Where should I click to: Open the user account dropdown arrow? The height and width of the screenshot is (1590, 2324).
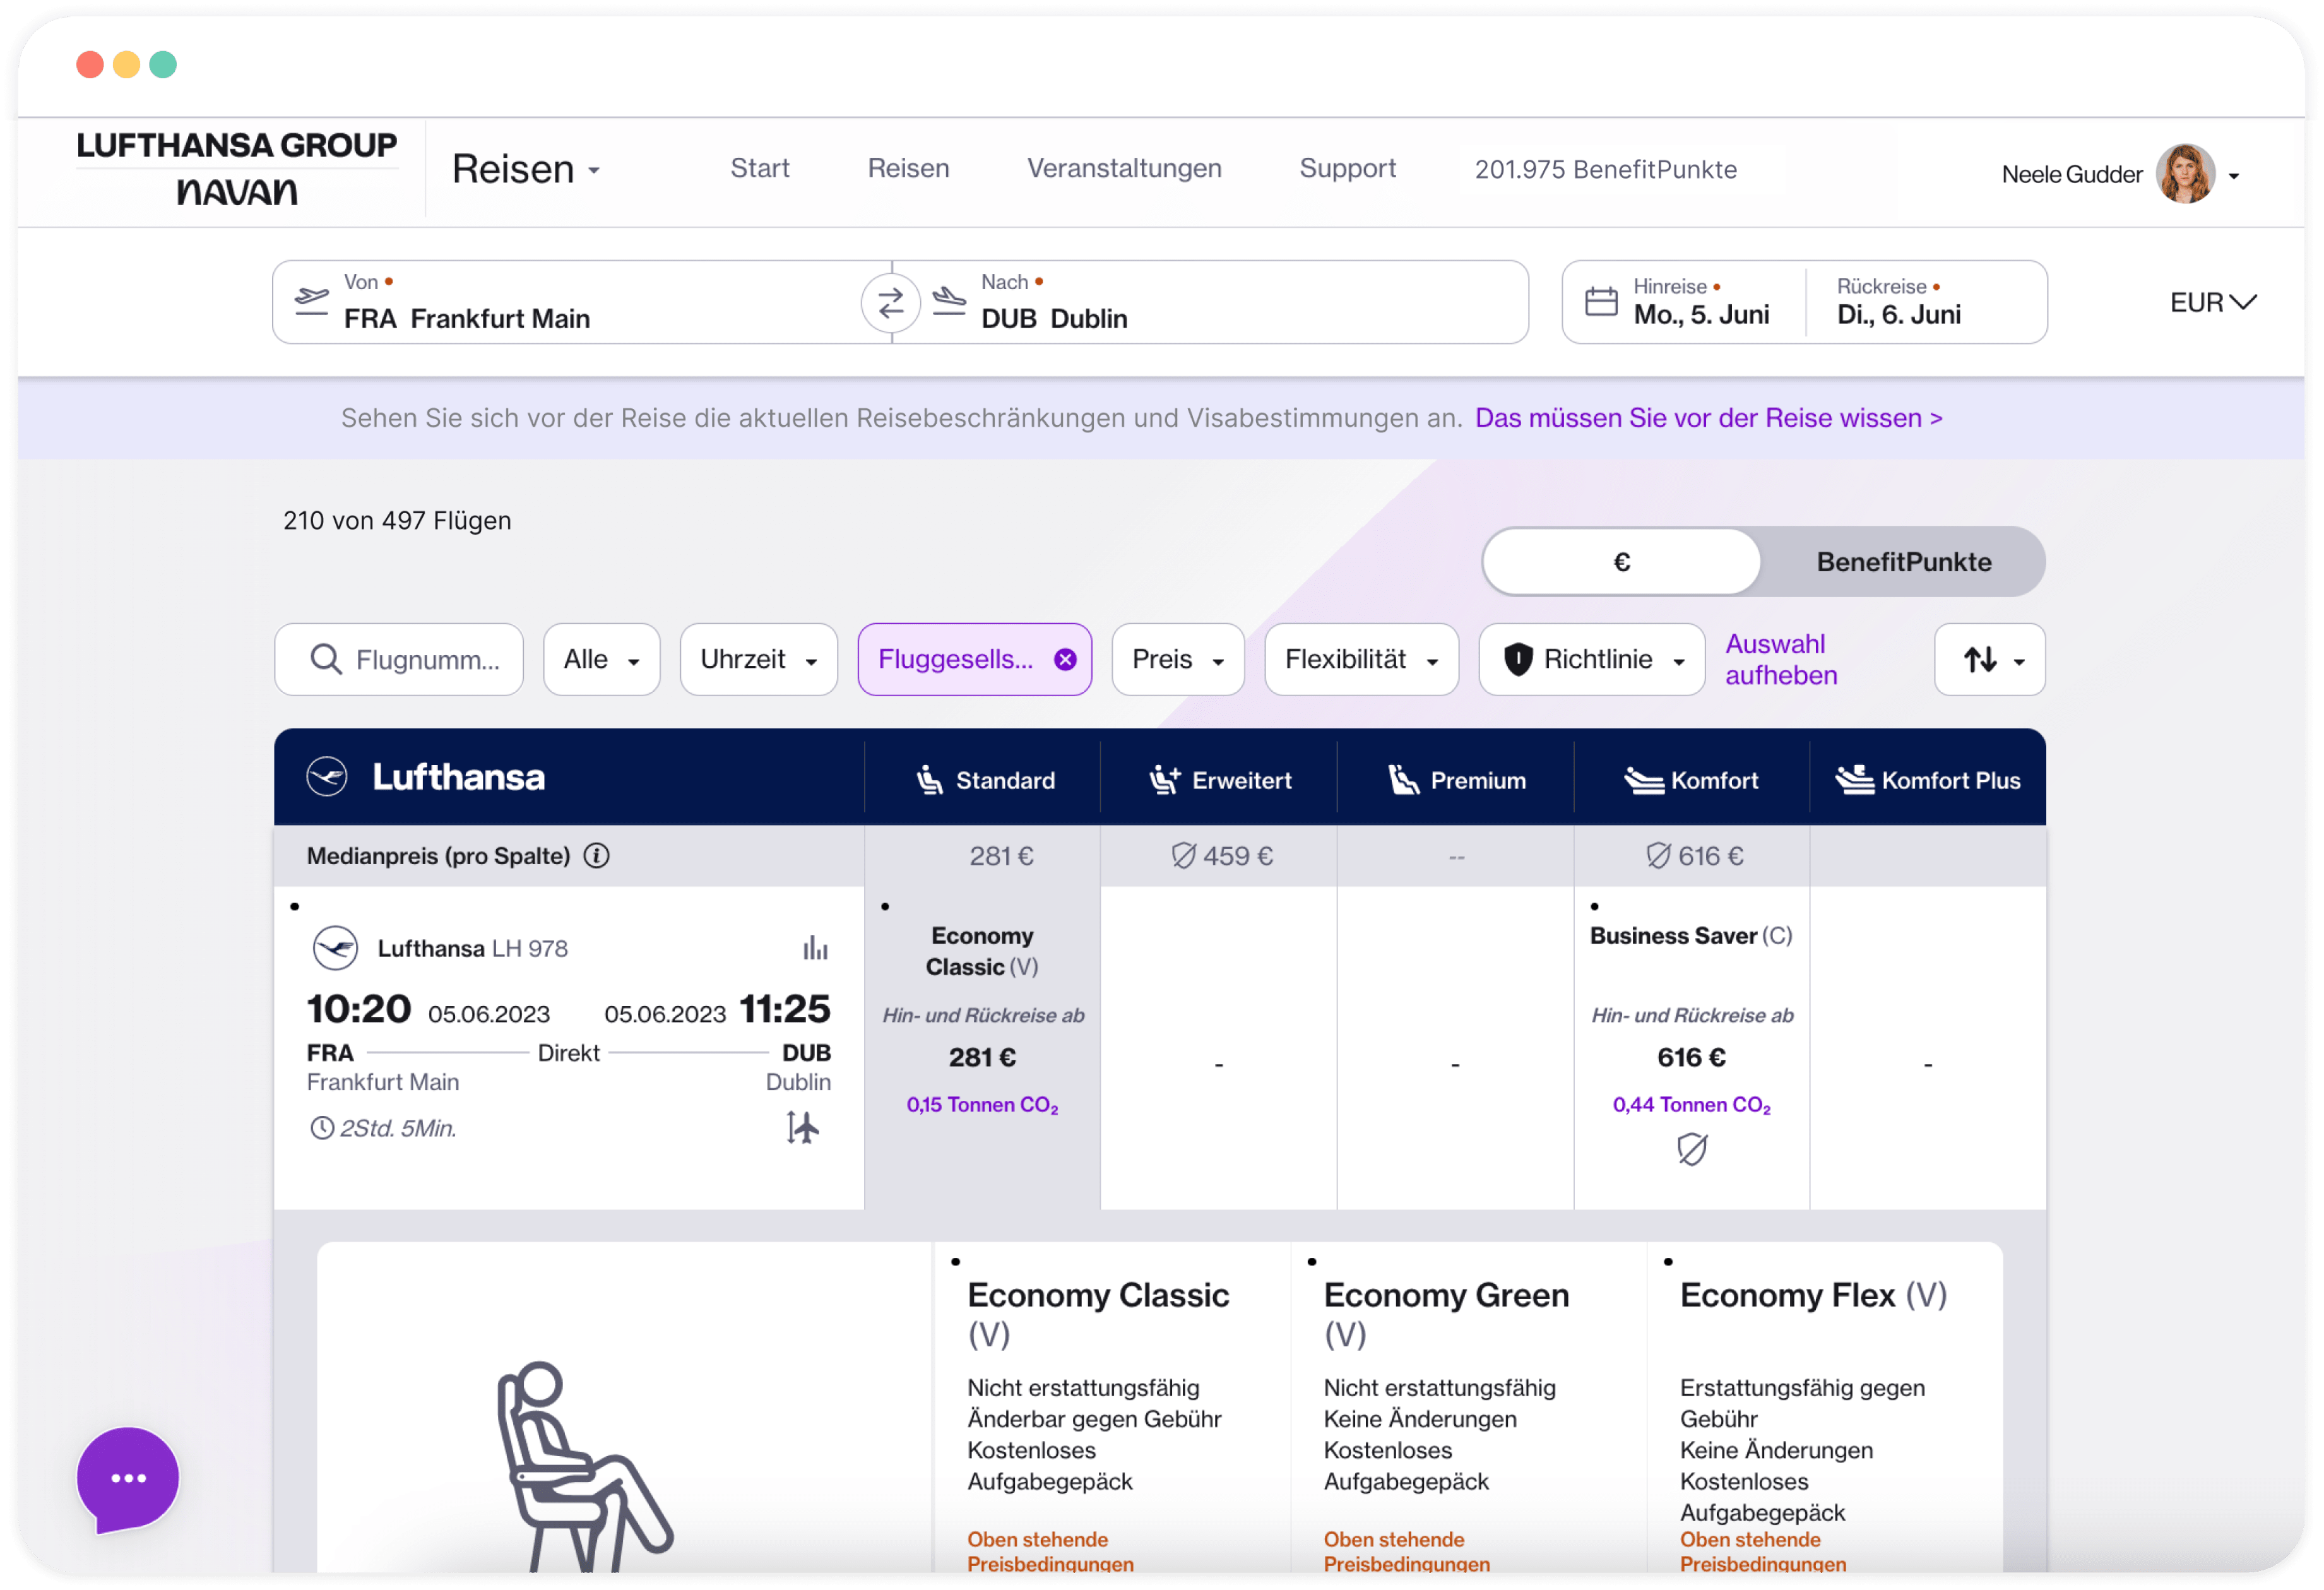2233,176
